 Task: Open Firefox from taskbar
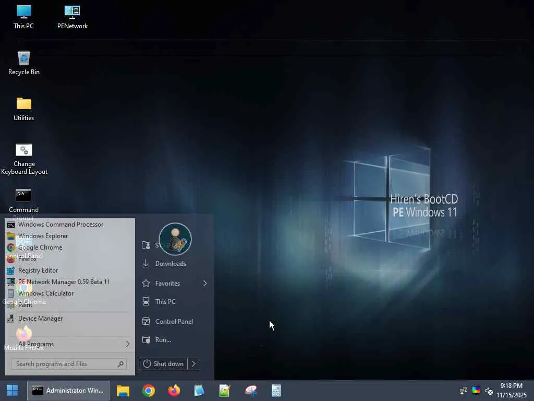(x=174, y=391)
